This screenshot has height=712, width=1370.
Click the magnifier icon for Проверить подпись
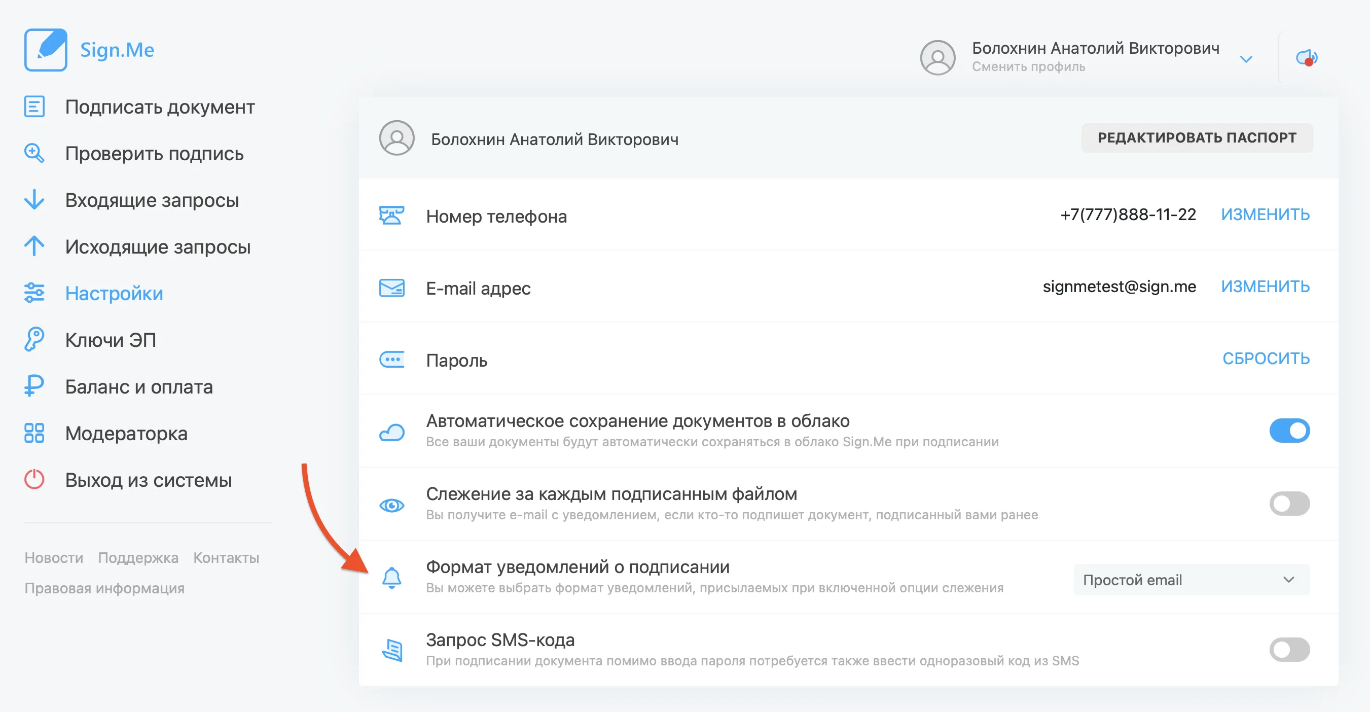point(34,153)
